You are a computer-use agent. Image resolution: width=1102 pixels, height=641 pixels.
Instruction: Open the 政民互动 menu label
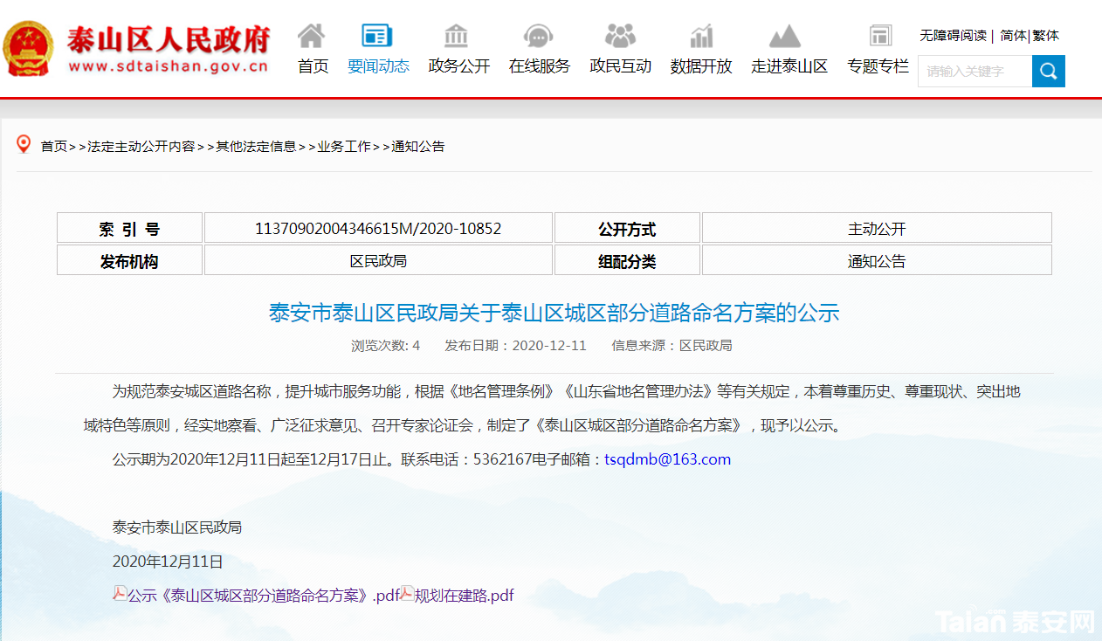click(621, 66)
